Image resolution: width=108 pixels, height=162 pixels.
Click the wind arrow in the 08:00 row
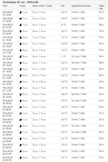click(x=21, y=107)
